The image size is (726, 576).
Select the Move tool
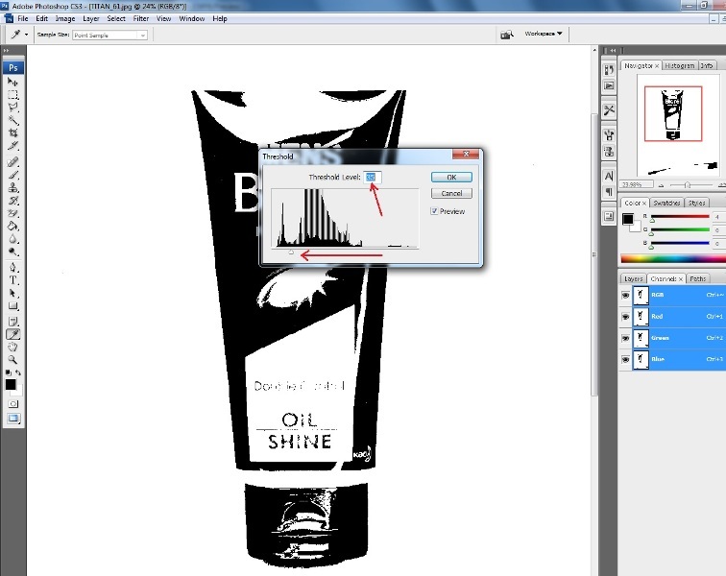(13, 83)
